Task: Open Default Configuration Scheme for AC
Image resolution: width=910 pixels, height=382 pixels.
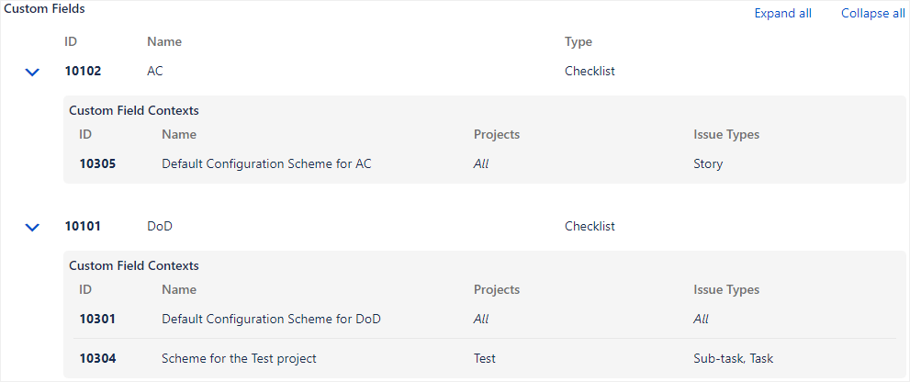Action: point(266,164)
